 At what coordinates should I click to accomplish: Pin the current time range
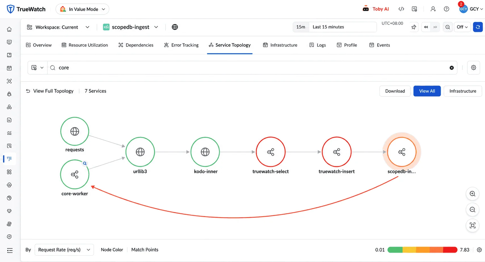pyautogui.click(x=414, y=27)
